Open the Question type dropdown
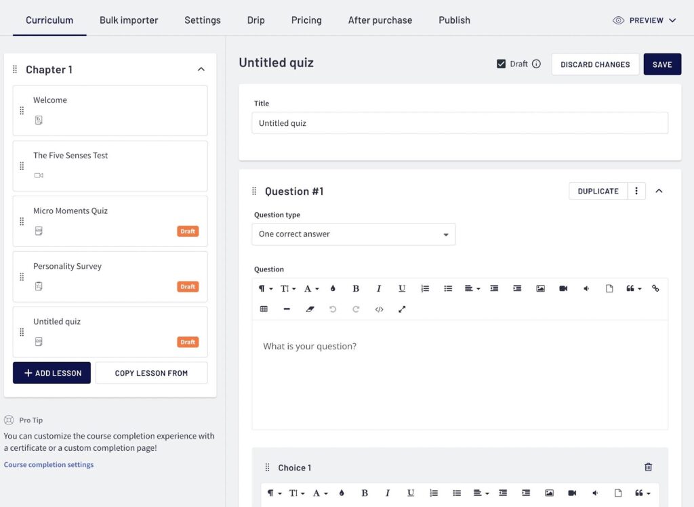The height and width of the screenshot is (507, 694). click(x=353, y=234)
